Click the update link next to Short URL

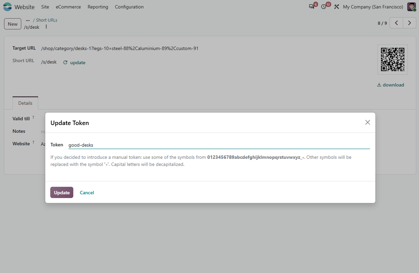(78, 63)
